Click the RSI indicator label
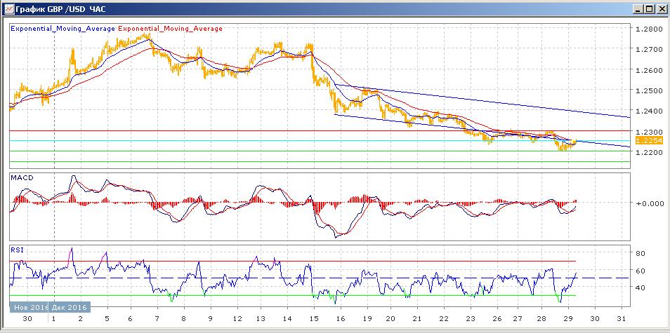The height and width of the screenshot is (333, 670). pyautogui.click(x=16, y=249)
